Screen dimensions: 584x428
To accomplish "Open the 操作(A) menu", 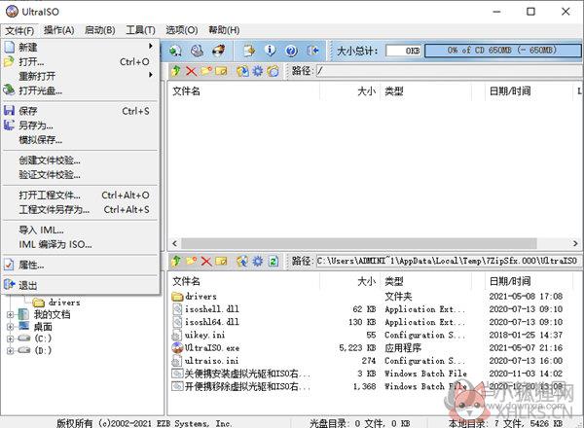I will [59, 30].
